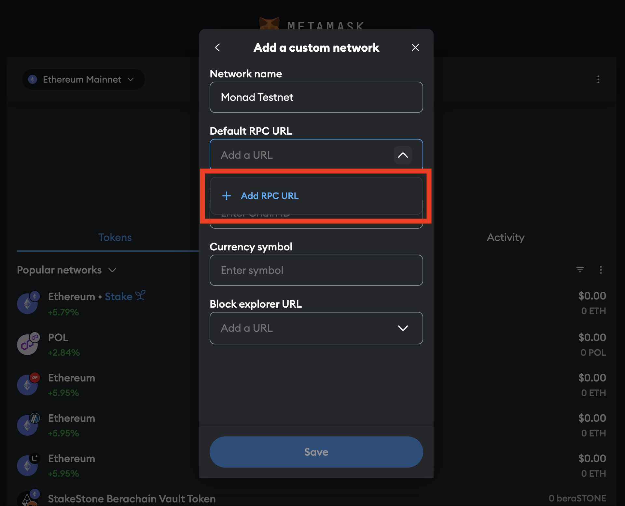Select the Tokens tab
This screenshot has height=506, width=625.
coord(115,237)
